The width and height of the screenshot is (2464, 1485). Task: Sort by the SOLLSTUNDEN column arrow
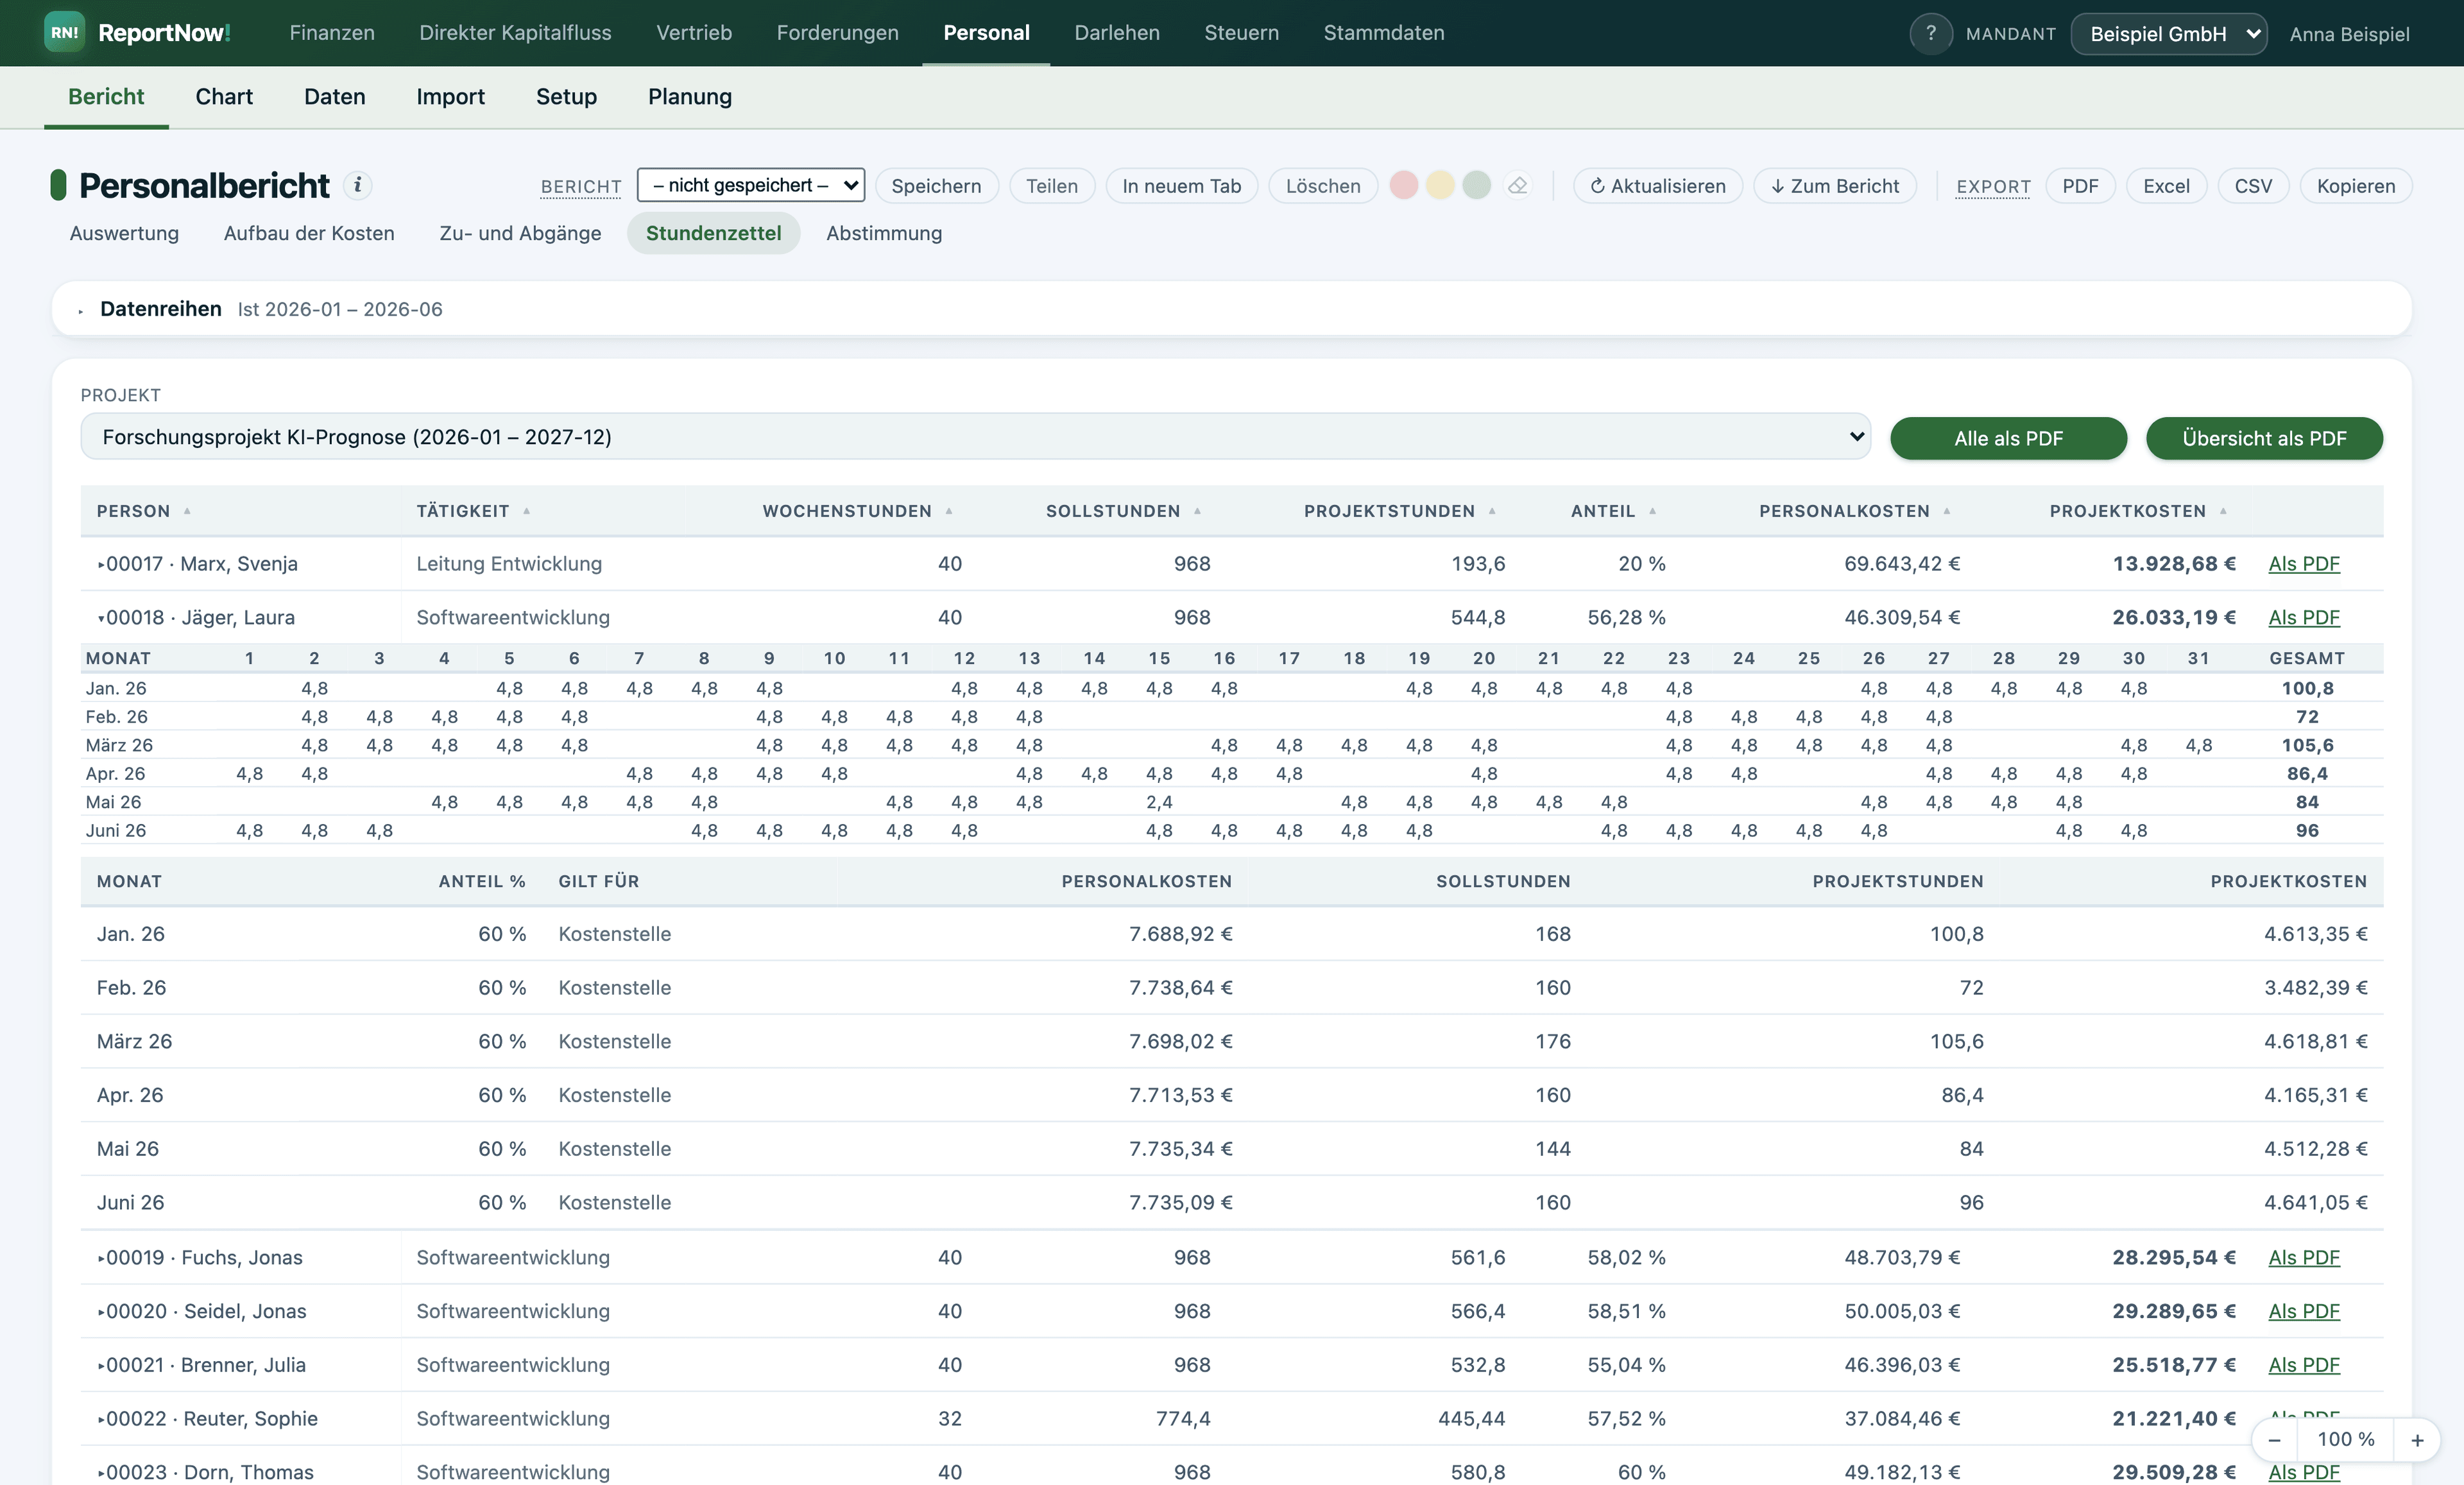1197,511
